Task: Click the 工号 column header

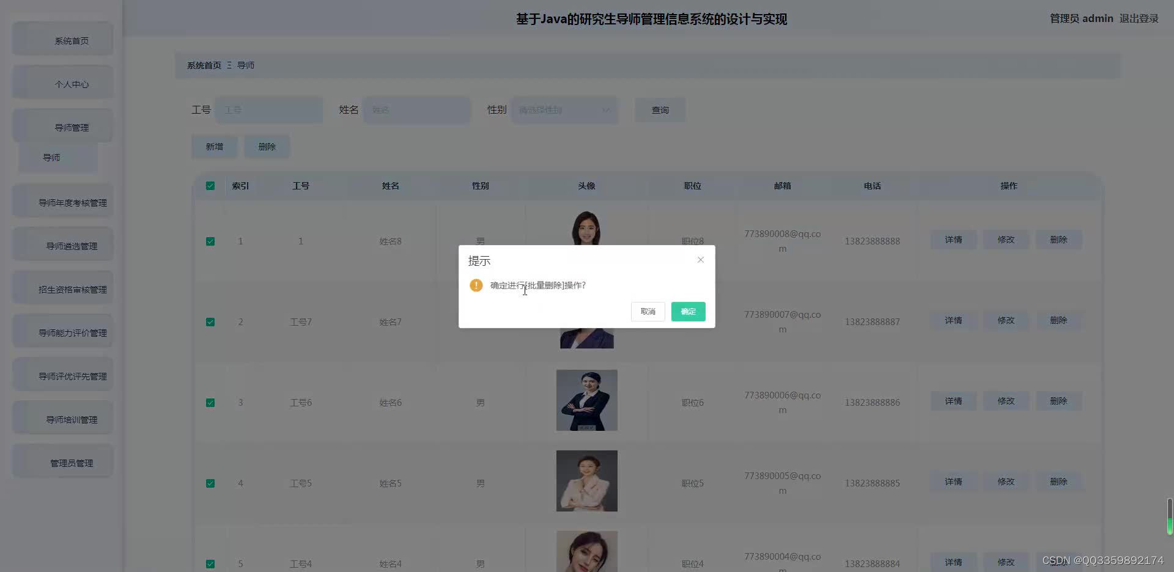Action: 300,186
